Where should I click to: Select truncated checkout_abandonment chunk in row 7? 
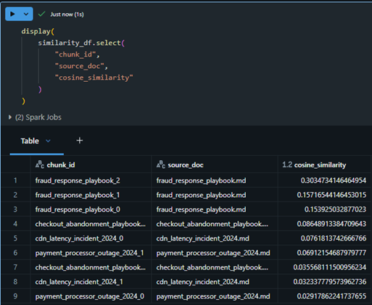click(91, 267)
